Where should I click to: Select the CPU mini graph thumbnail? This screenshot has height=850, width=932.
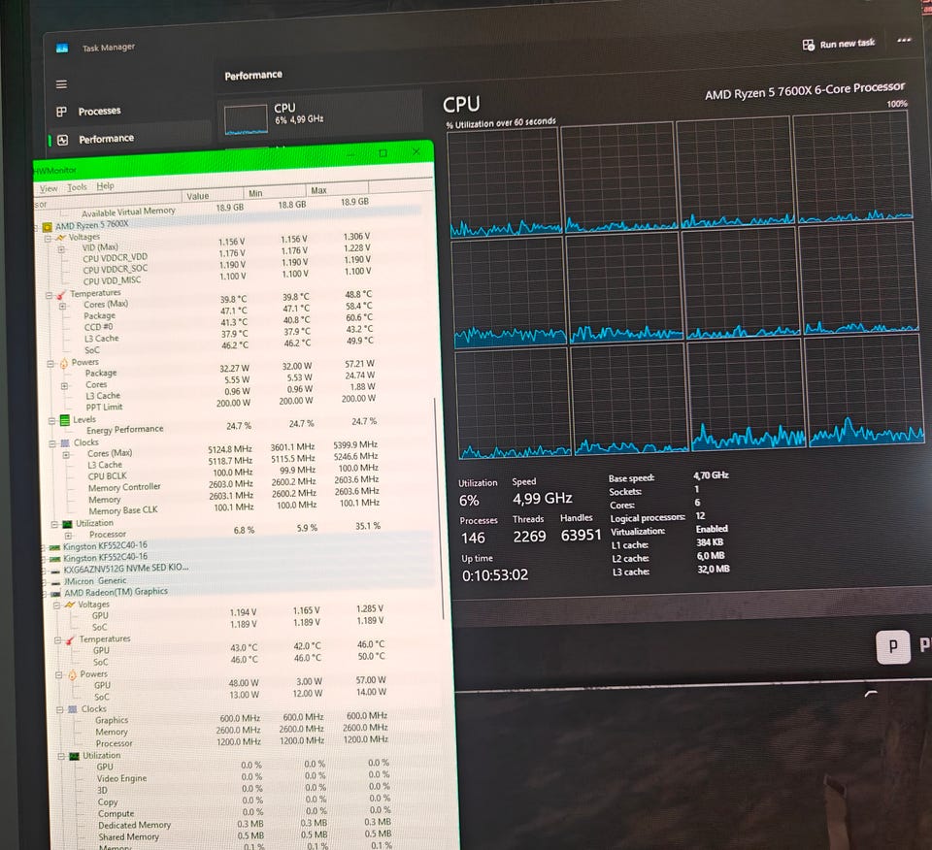click(246, 119)
